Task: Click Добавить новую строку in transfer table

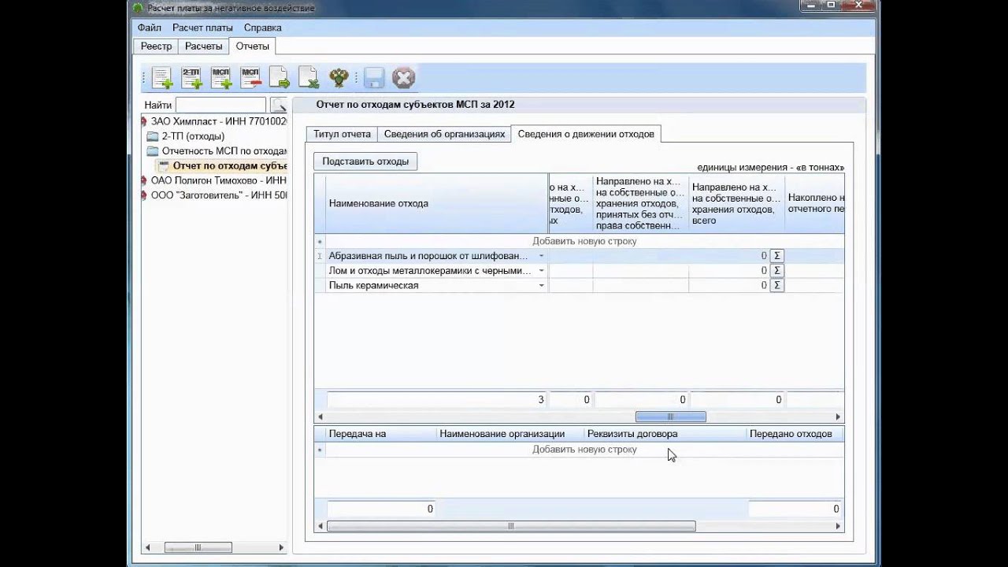Action: [584, 450]
